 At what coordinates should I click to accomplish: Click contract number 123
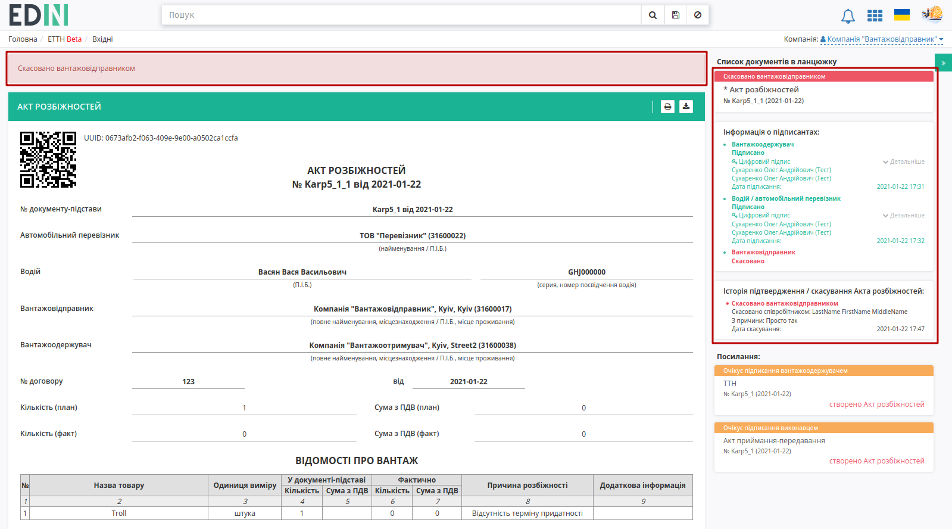(x=188, y=382)
